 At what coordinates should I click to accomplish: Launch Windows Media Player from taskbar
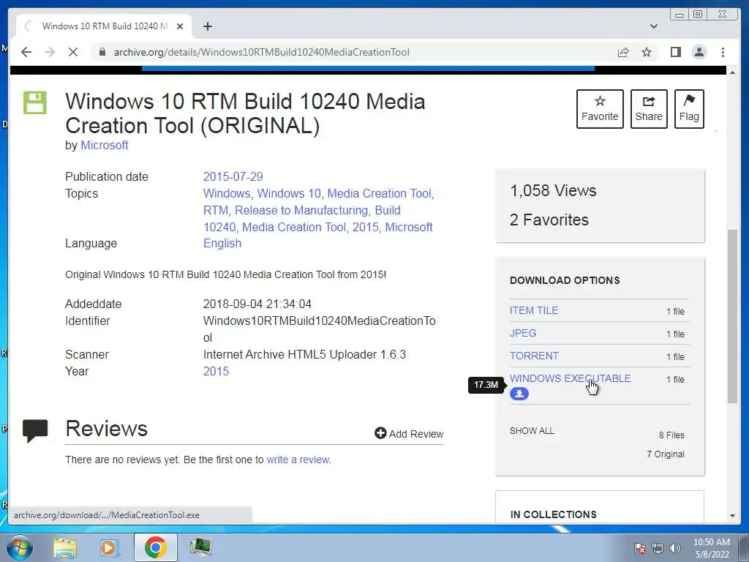(109, 547)
